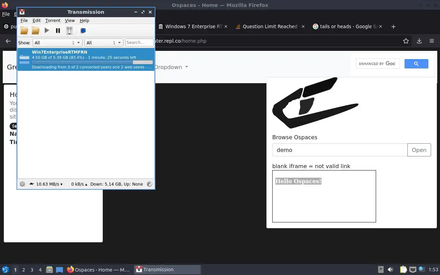440x275 pixels.
Task: Switch to Ospaces Firefox window in taskbar
Action: [x=98, y=269]
